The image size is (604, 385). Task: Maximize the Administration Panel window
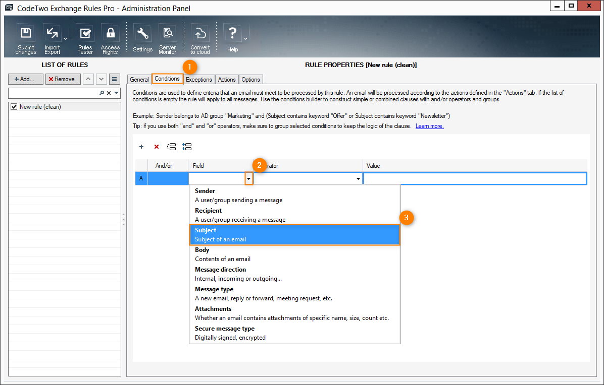[x=571, y=6]
